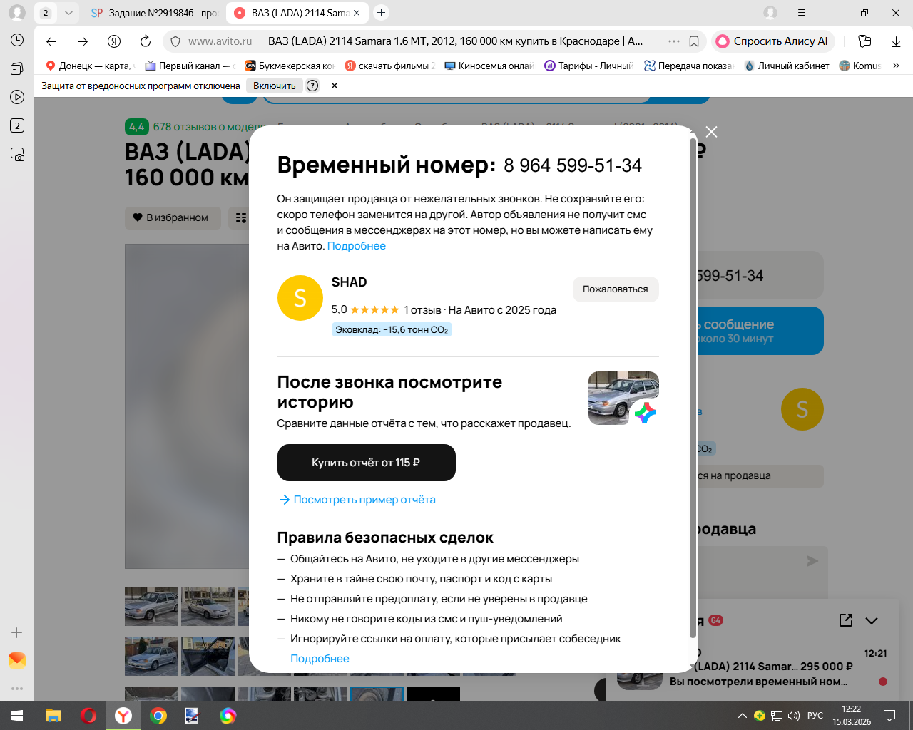Bookmark this page with the bookmark icon
Image resolution: width=913 pixels, height=730 pixels.
[x=694, y=41]
